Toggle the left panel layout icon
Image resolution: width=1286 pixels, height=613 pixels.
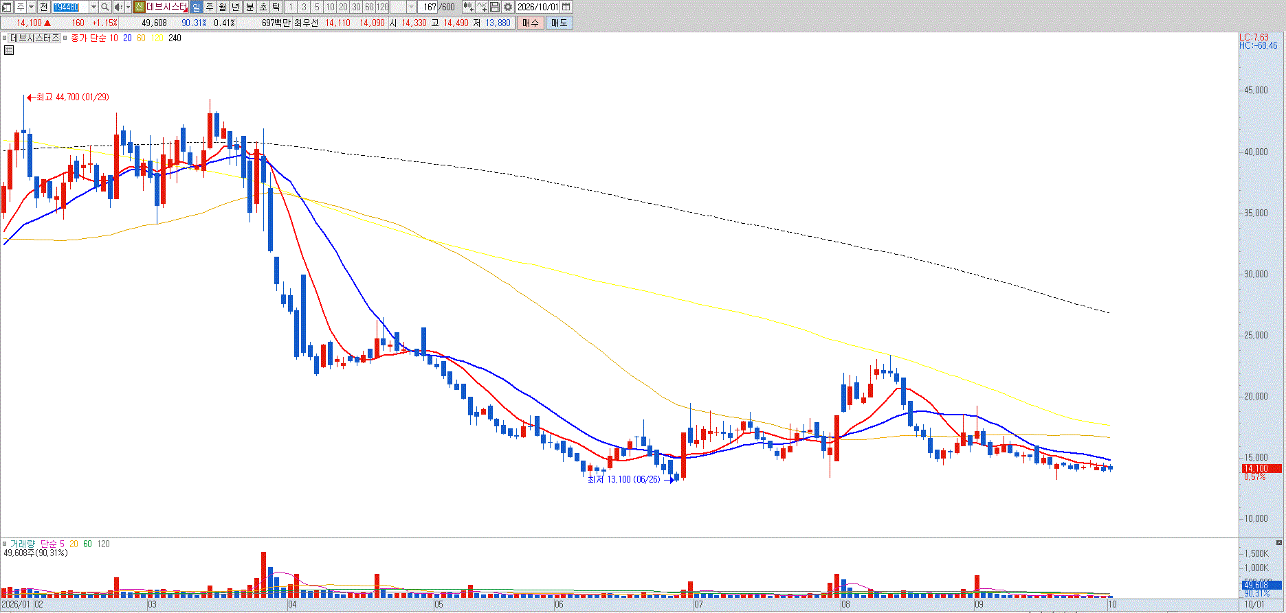pos(6,7)
